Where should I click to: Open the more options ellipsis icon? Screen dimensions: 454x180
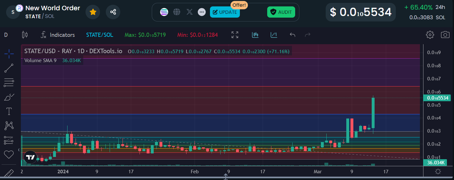point(202,12)
